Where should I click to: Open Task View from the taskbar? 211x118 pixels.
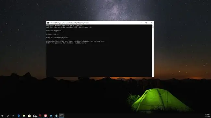[x=13, y=116]
